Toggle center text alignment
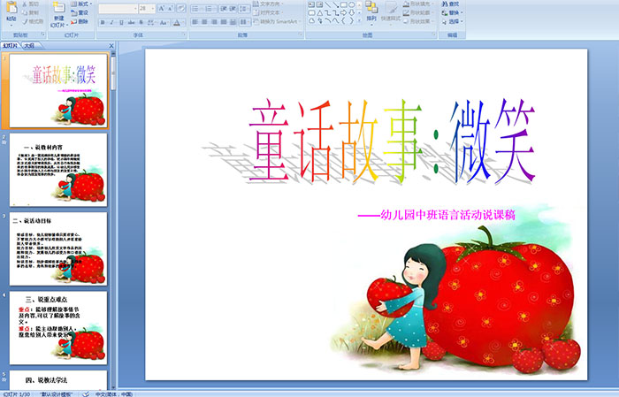The image size is (619, 397). click(204, 22)
